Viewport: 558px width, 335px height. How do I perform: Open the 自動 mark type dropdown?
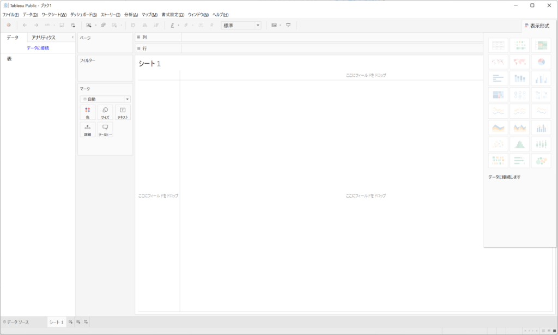tap(105, 99)
